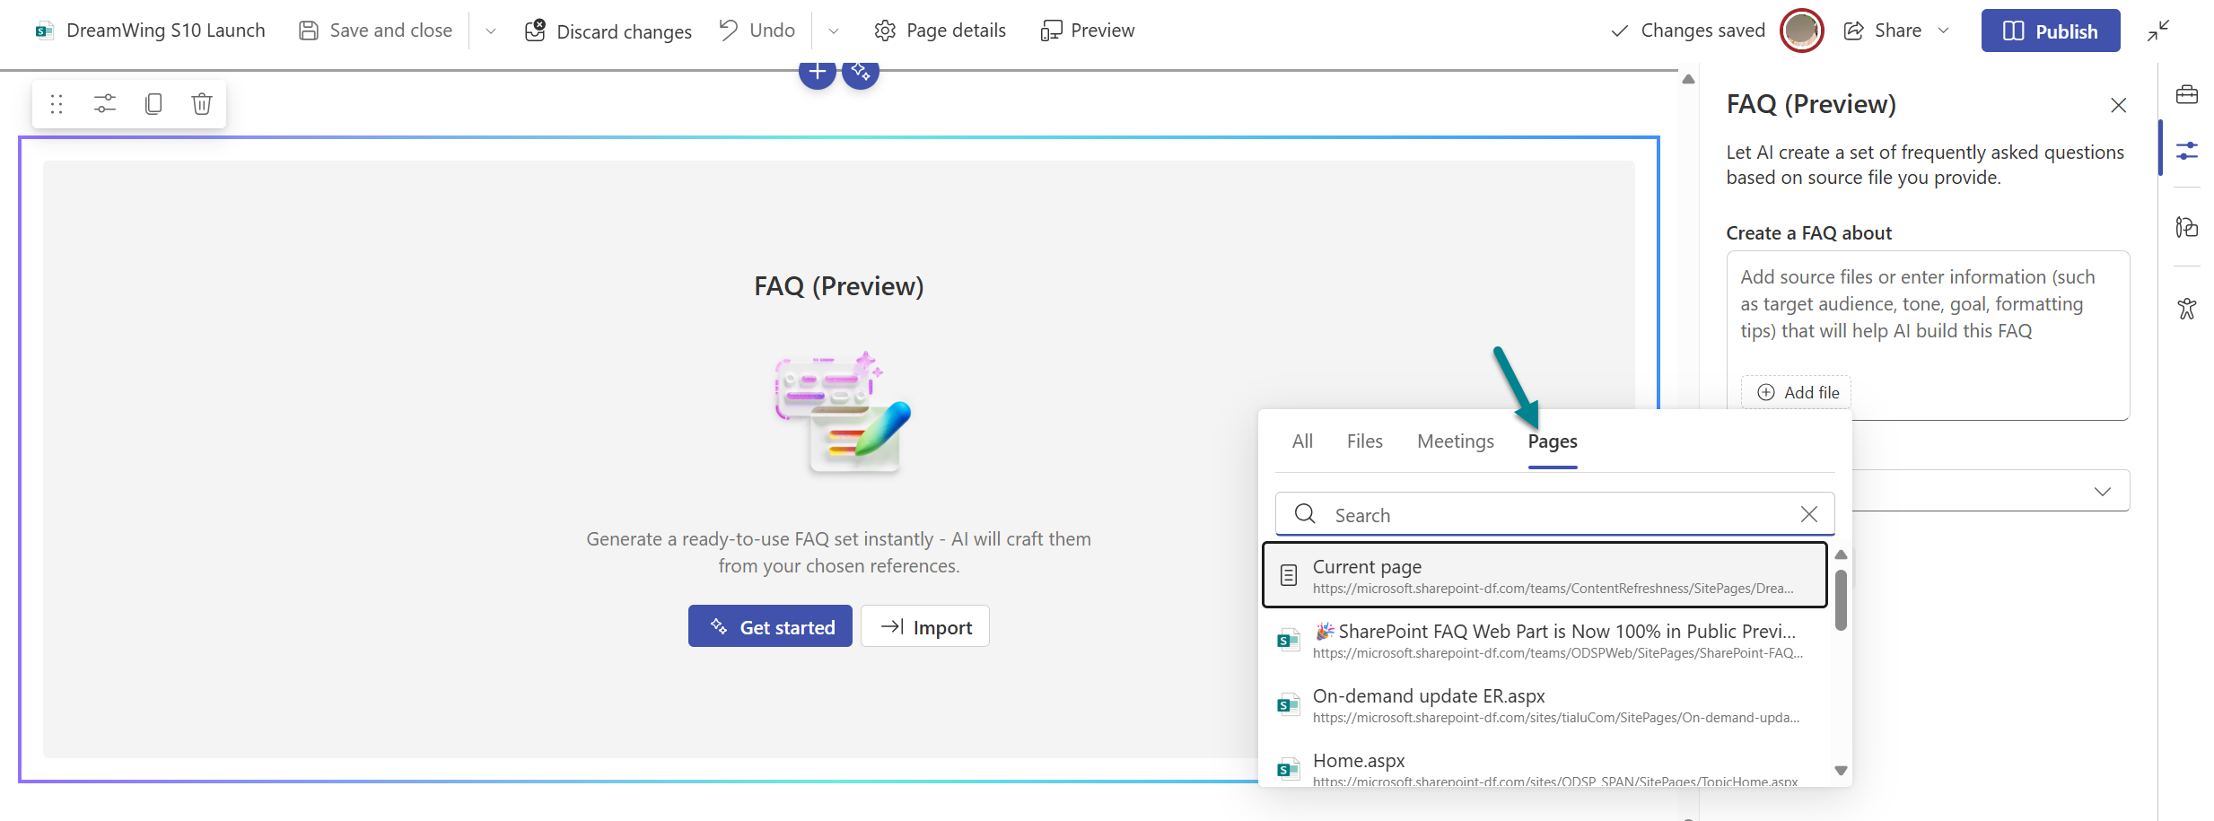Switch to the Files tab
Screen dimensions: 2214x821
click(1364, 441)
